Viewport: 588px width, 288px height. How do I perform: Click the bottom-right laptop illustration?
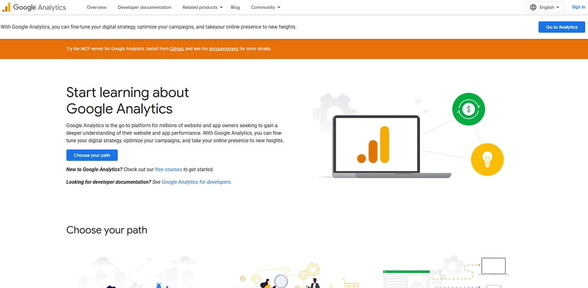tap(493, 266)
